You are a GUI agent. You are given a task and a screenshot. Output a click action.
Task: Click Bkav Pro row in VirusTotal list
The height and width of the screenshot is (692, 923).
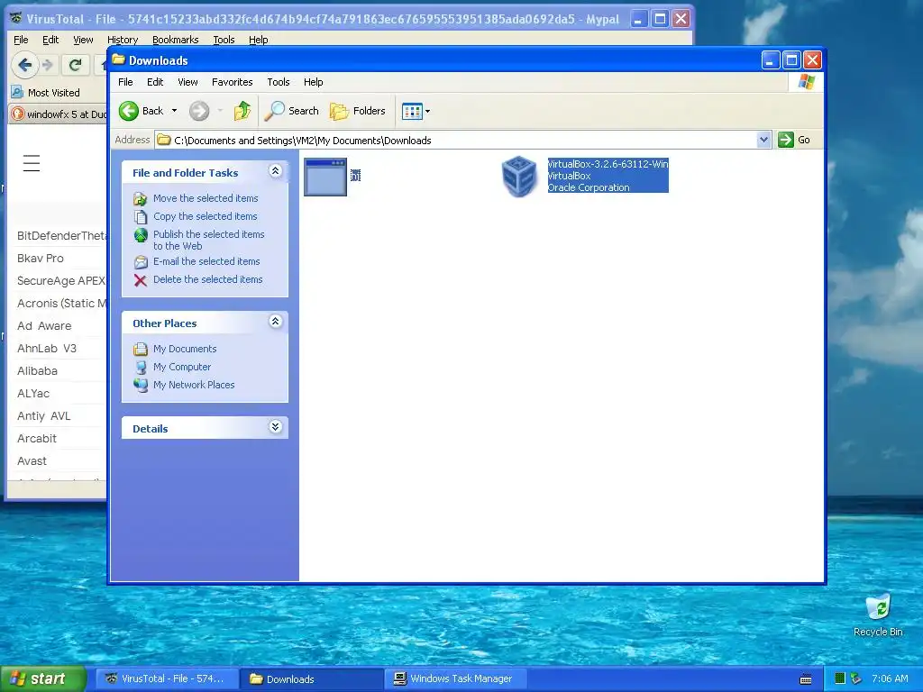tap(59, 259)
